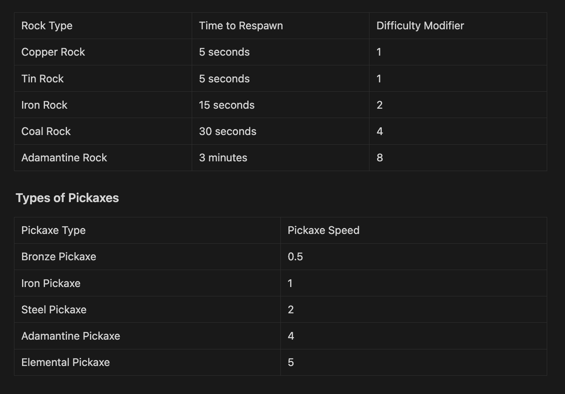Click the "Types of Pickaxes" heading

67,198
